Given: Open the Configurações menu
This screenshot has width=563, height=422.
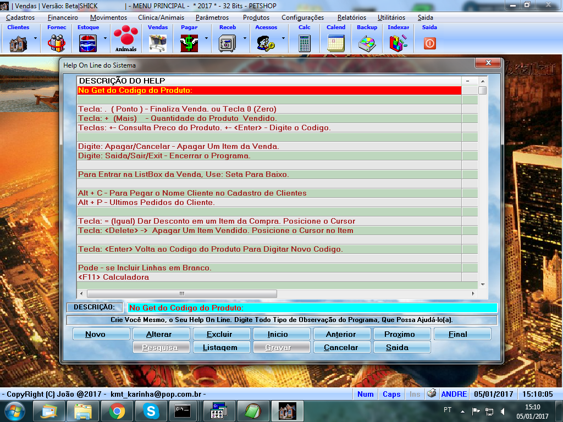Looking at the screenshot, I should point(303,18).
